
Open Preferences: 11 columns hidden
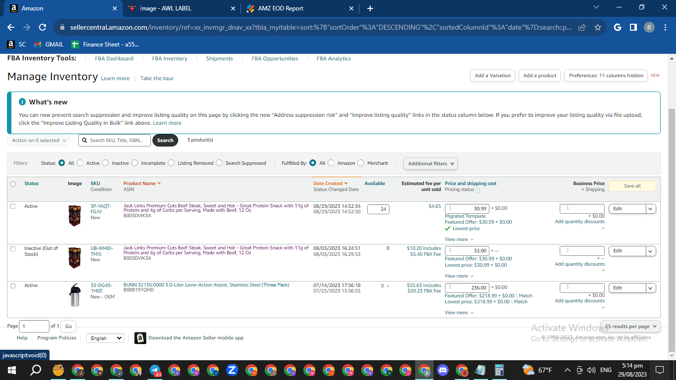[606, 76]
